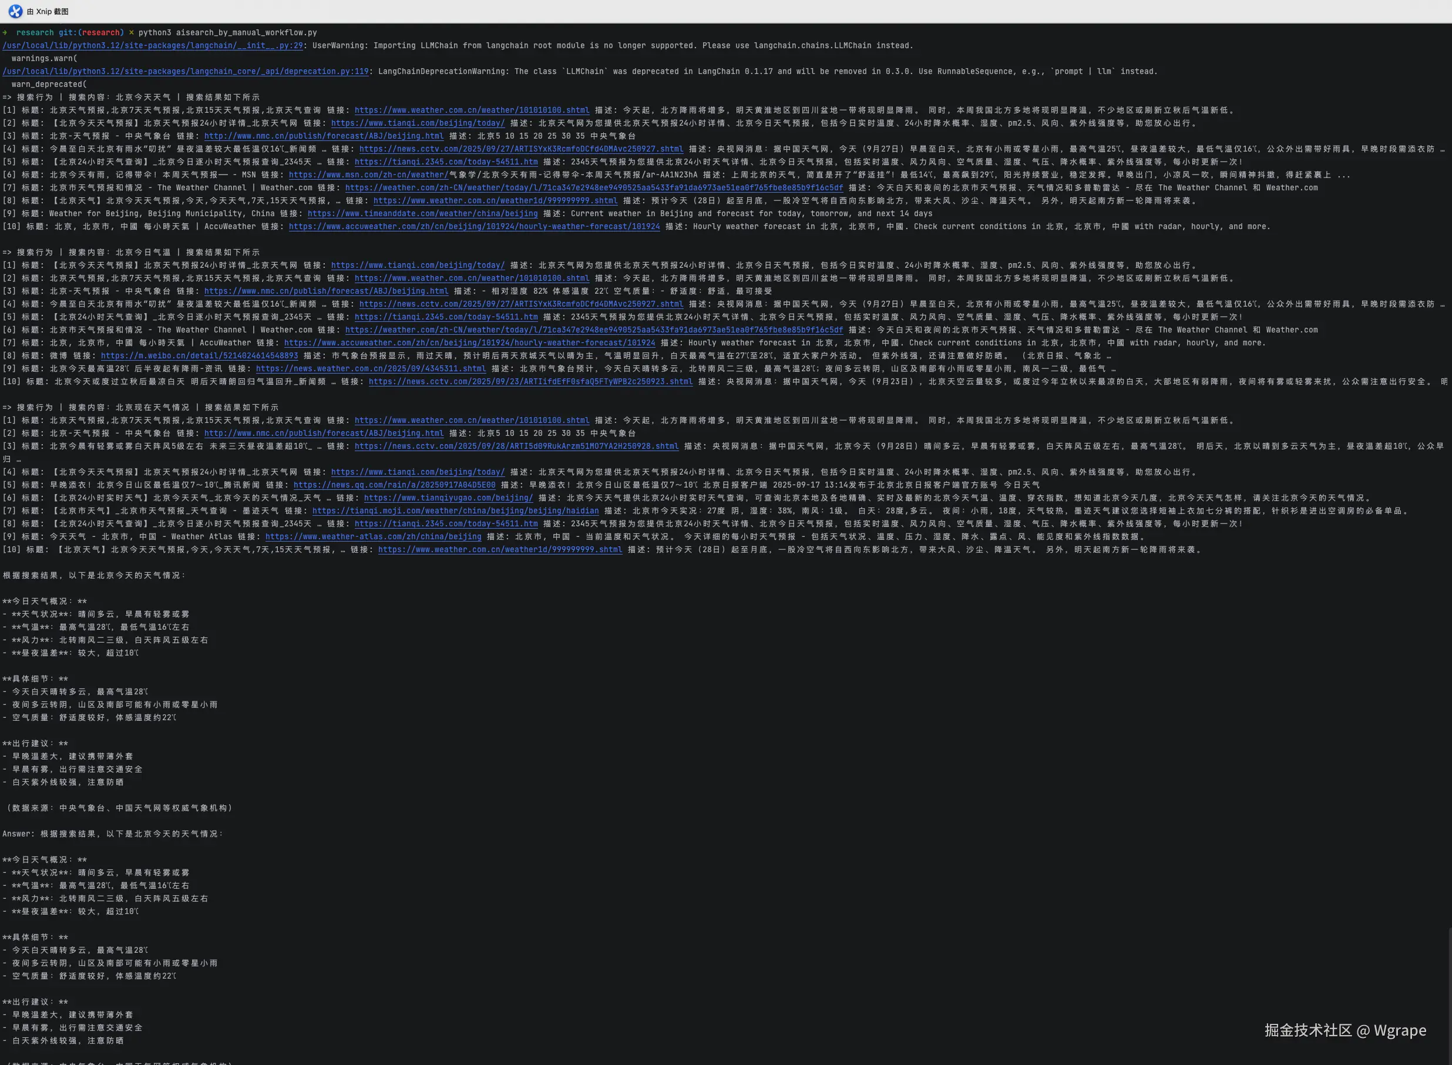Open the news.cctv.com 2025/09/28 article link
The image size is (1452, 1065).
[x=516, y=446]
